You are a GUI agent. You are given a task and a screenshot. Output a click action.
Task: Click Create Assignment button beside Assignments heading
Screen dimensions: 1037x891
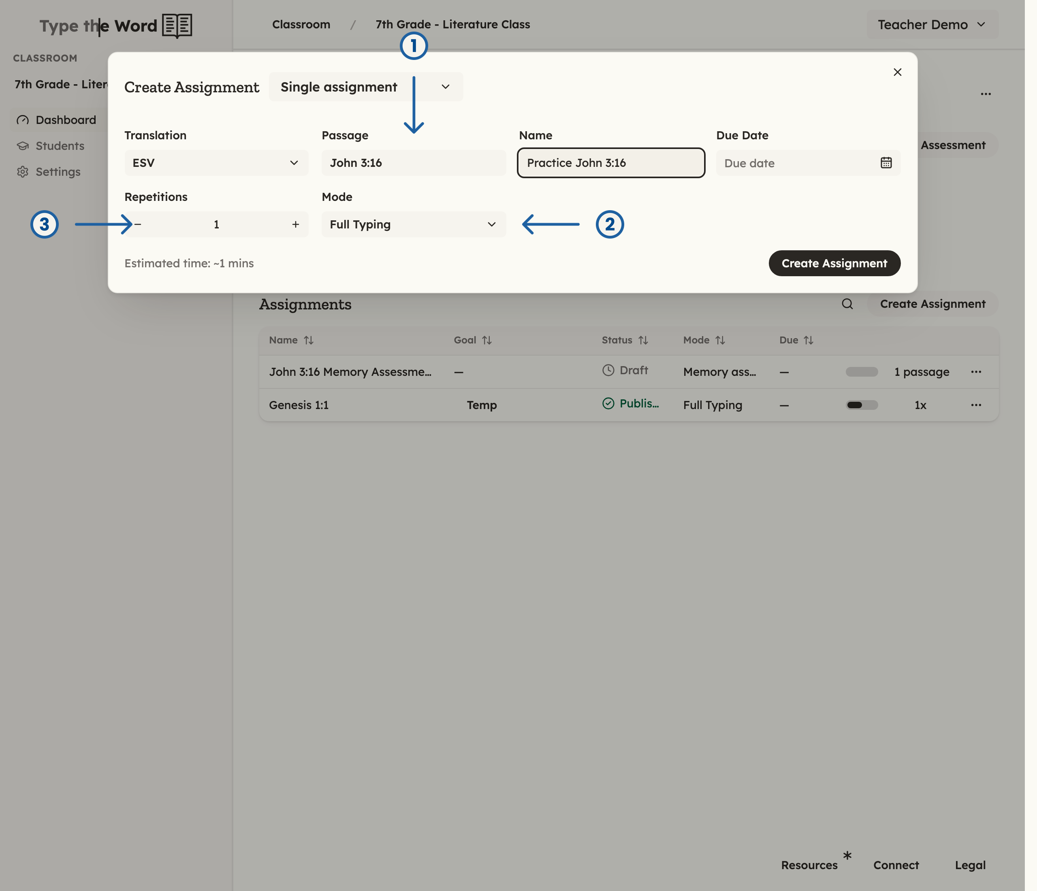click(932, 304)
